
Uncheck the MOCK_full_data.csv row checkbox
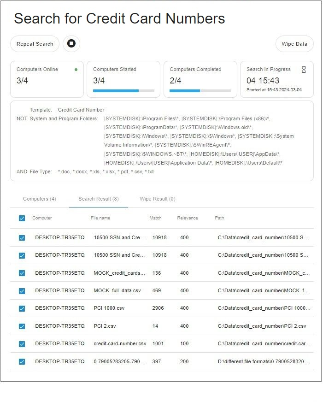pos(22,291)
